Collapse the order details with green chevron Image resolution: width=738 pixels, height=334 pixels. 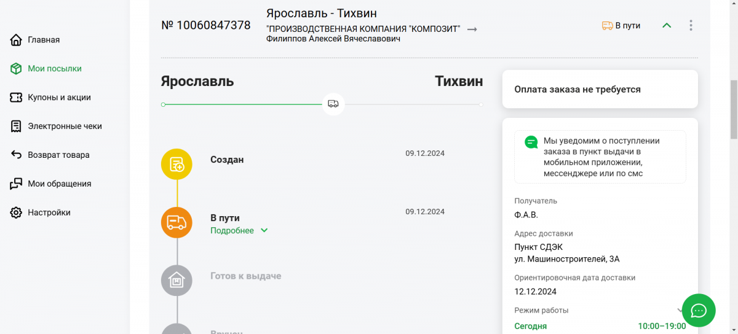coord(667,26)
